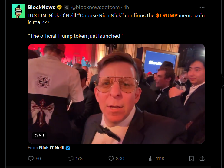The image size is (224, 168).
Task: Click the square affiliate badge icon
Action: click(67, 7)
